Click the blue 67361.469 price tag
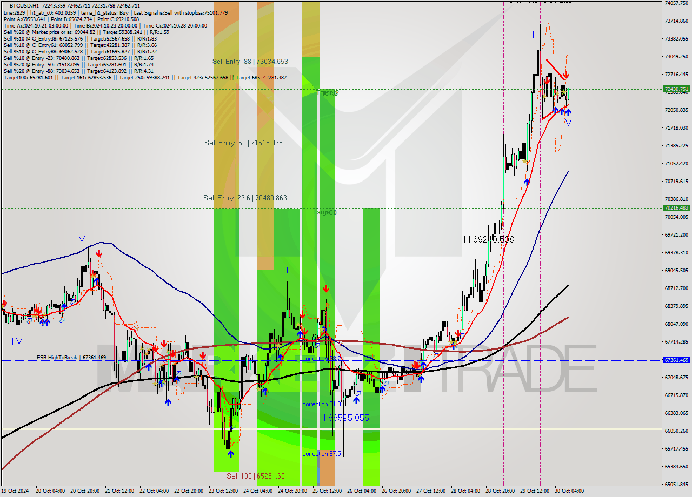The width and height of the screenshot is (692, 497). coord(676,360)
